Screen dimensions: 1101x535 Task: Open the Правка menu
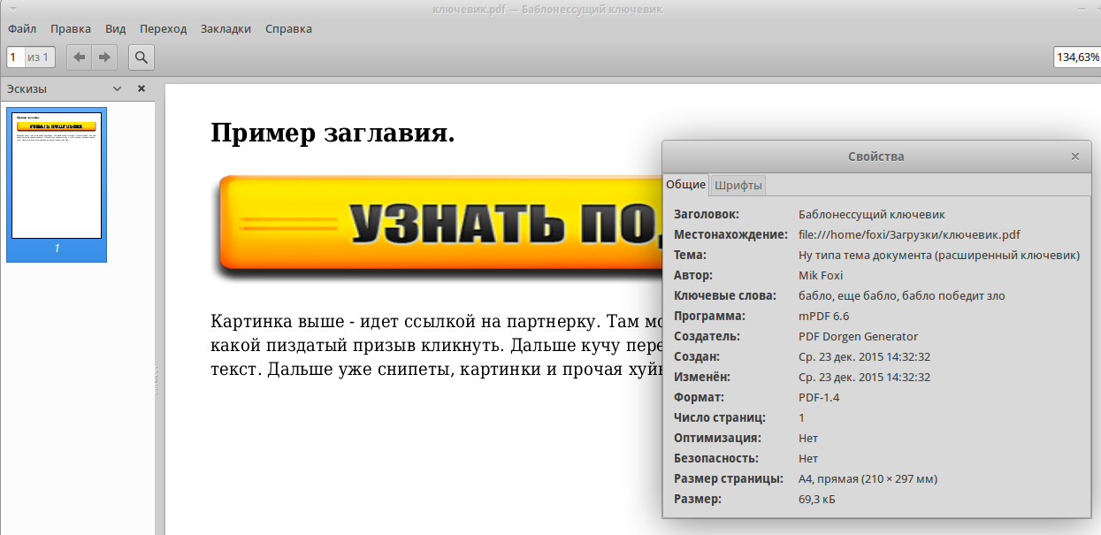tap(70, 28)
